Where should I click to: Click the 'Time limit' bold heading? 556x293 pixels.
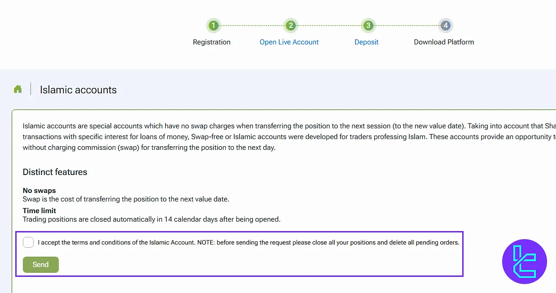coord(39,211)
